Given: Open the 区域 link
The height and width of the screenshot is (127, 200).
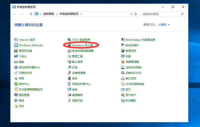Looking at the screenshot, I should click(75, 67).
